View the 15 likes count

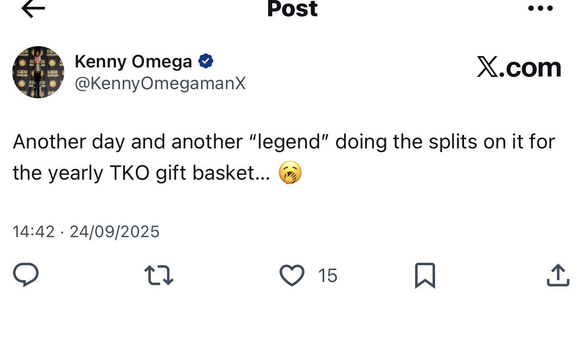327,276
